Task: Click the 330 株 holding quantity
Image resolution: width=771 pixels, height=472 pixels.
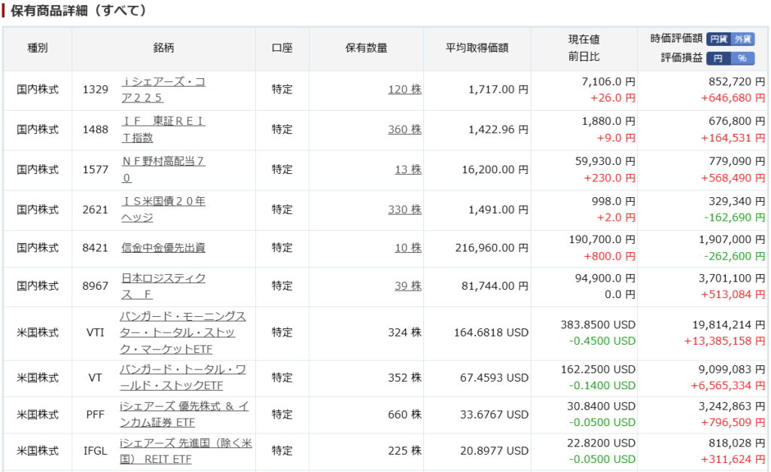Action: coord(404,209)
